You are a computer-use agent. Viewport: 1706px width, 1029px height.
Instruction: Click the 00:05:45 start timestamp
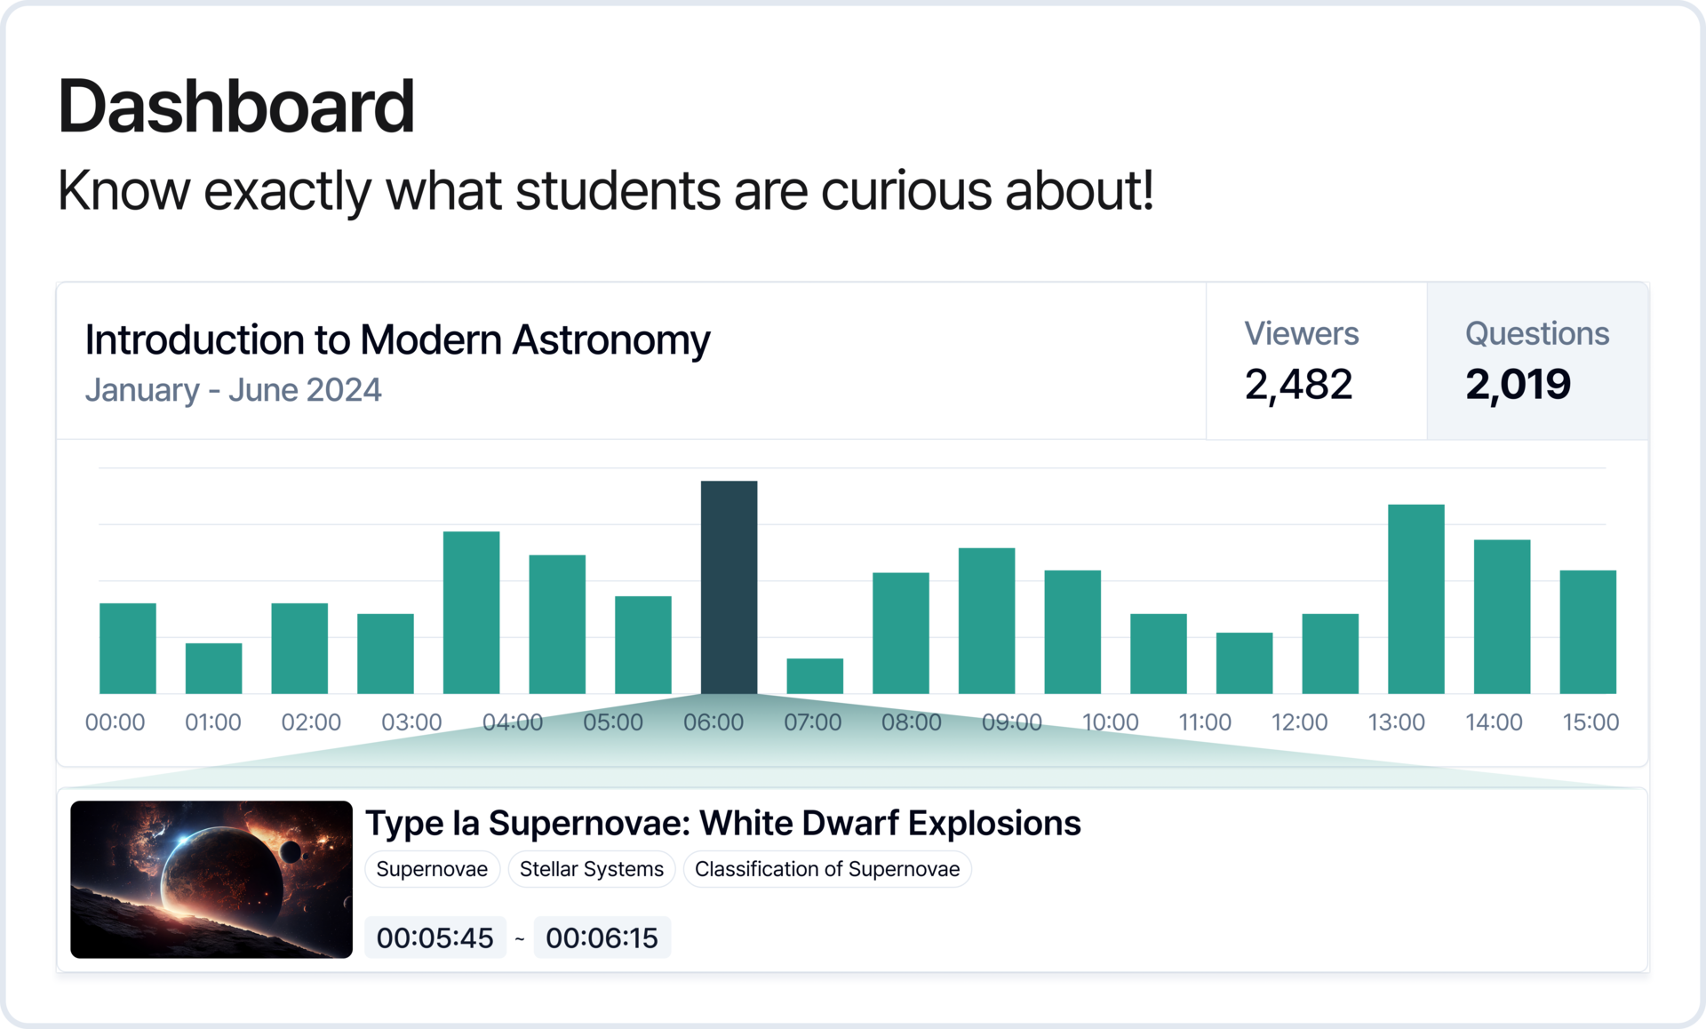coord(434,937)
